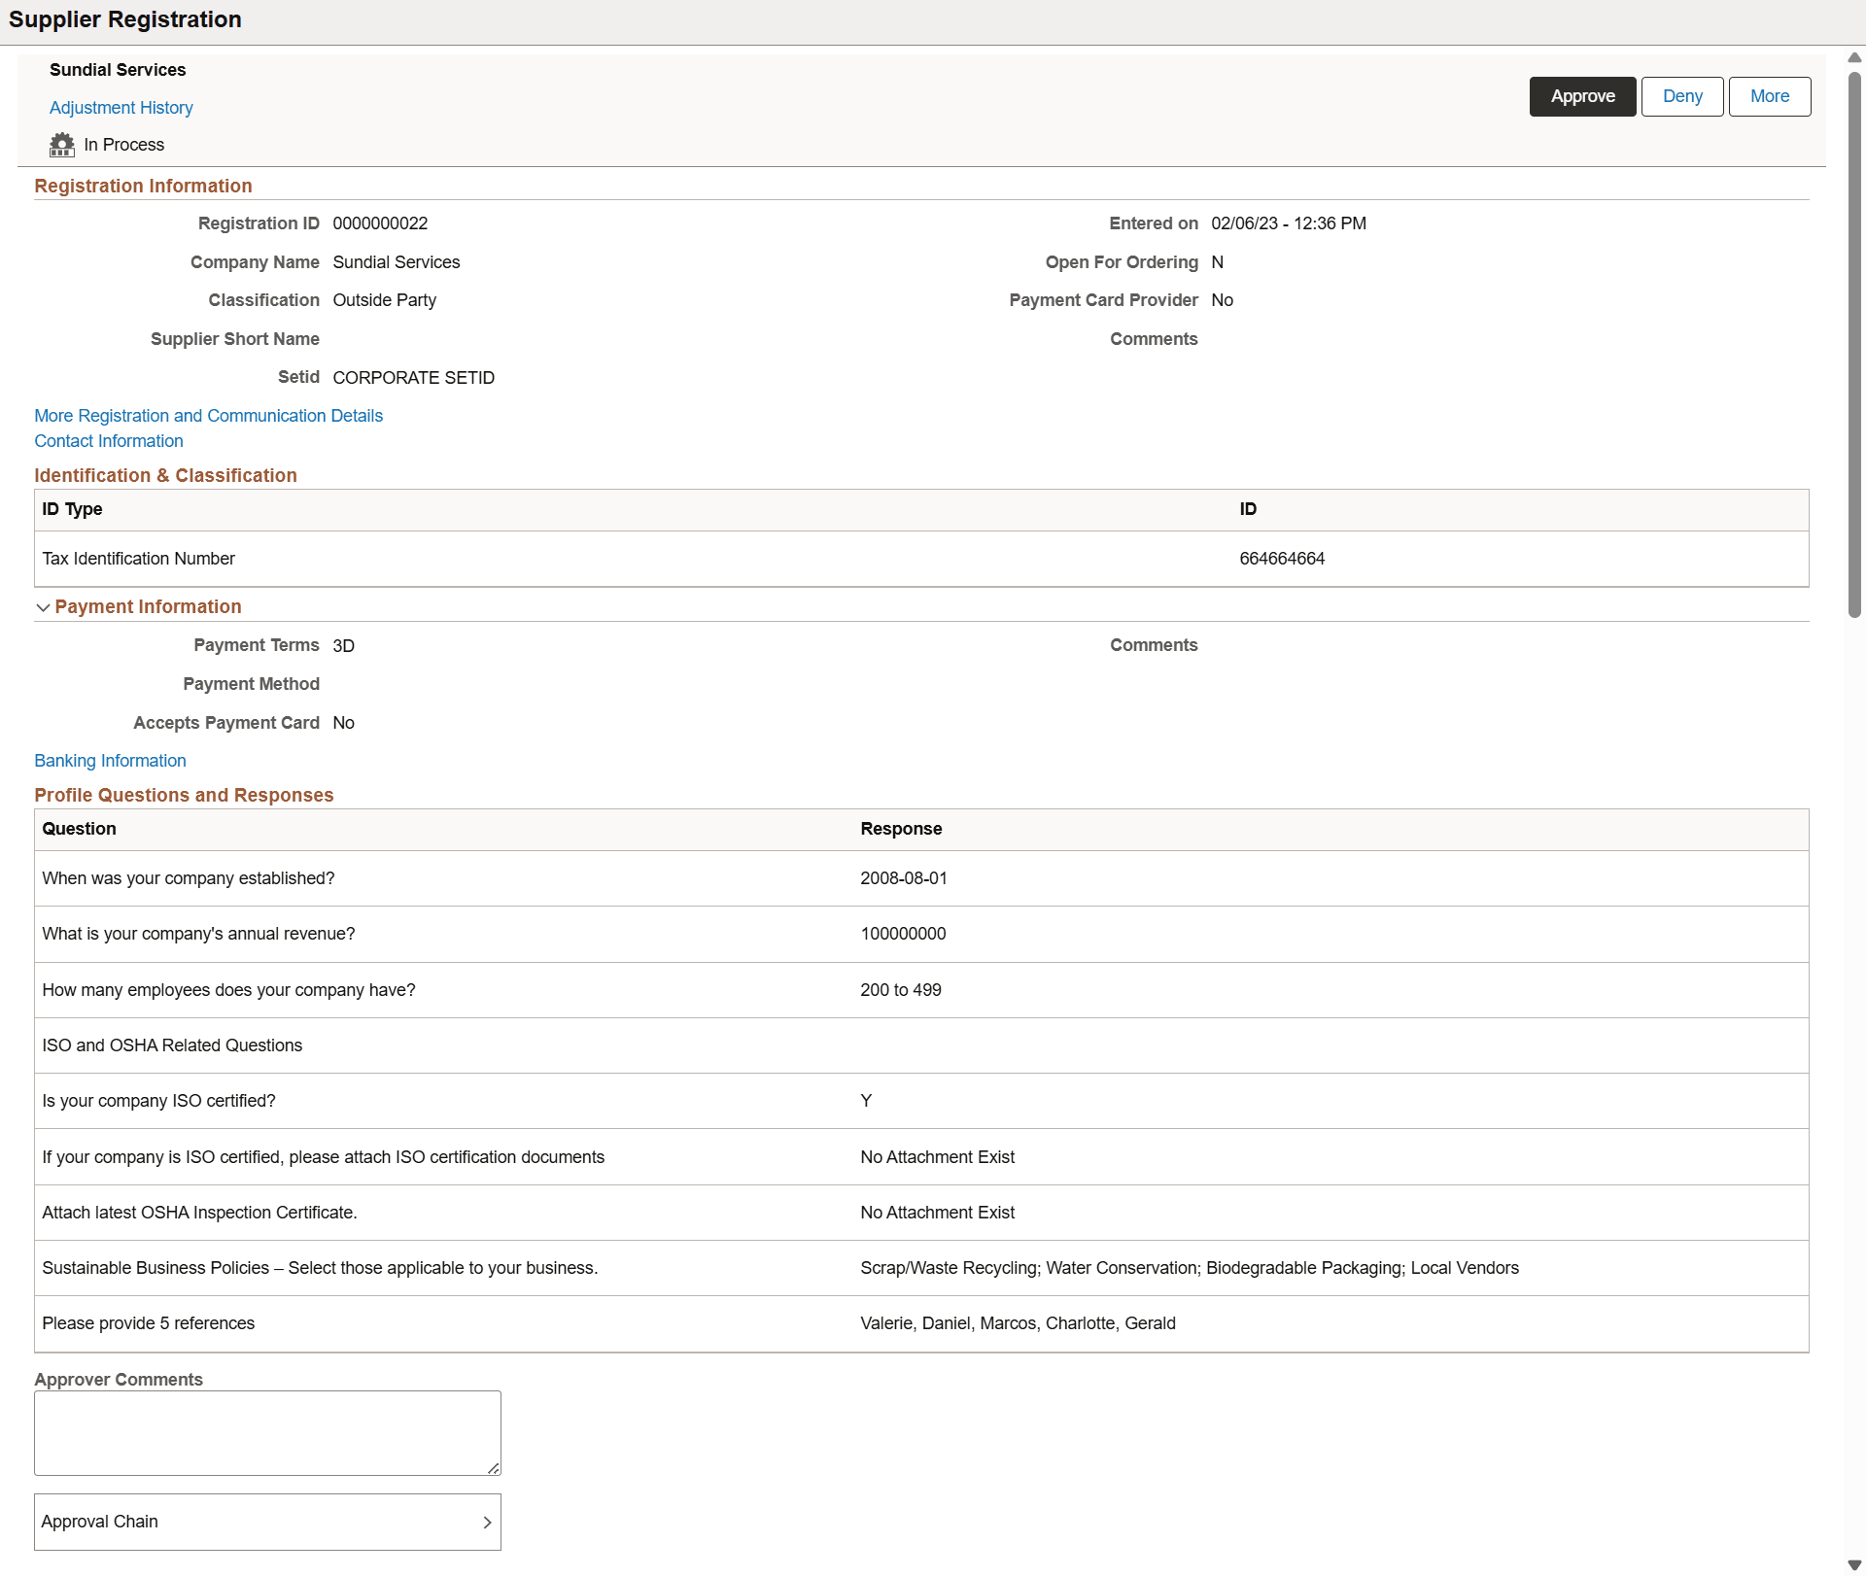View Banking Information
1866x1576 pixels.
pyautogui.click(x=110, y=761)
